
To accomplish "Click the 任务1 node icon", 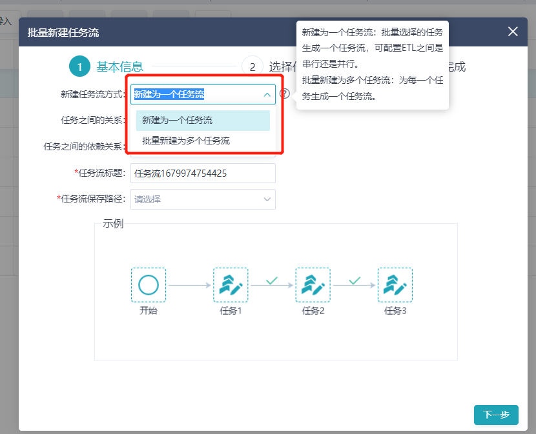I will click(231, 285).
